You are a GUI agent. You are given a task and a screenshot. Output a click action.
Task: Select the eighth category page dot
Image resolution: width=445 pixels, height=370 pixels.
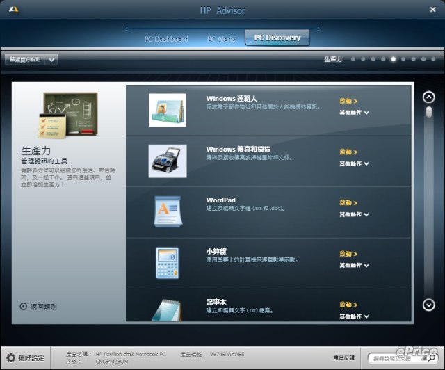(423, 59)
